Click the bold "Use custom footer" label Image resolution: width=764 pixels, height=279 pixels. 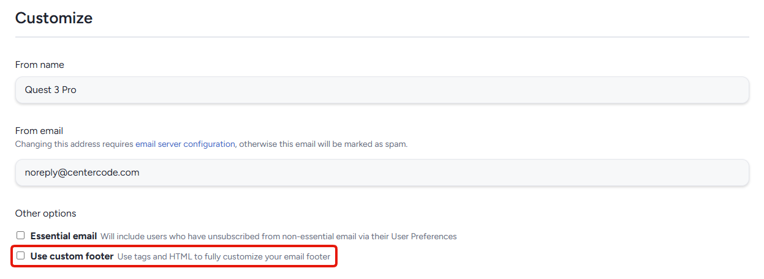(72, 256)
